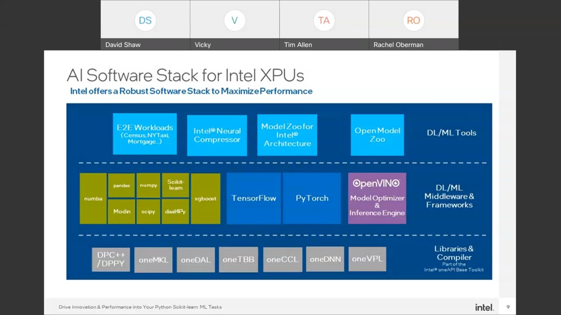Click the slide title AI Software Stack
The image size is (561, 315).
click(185, 75)
